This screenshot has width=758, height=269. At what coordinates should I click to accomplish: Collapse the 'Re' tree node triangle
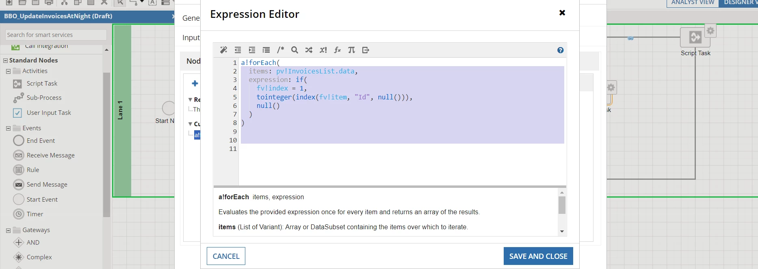click(x=190, y=99)
